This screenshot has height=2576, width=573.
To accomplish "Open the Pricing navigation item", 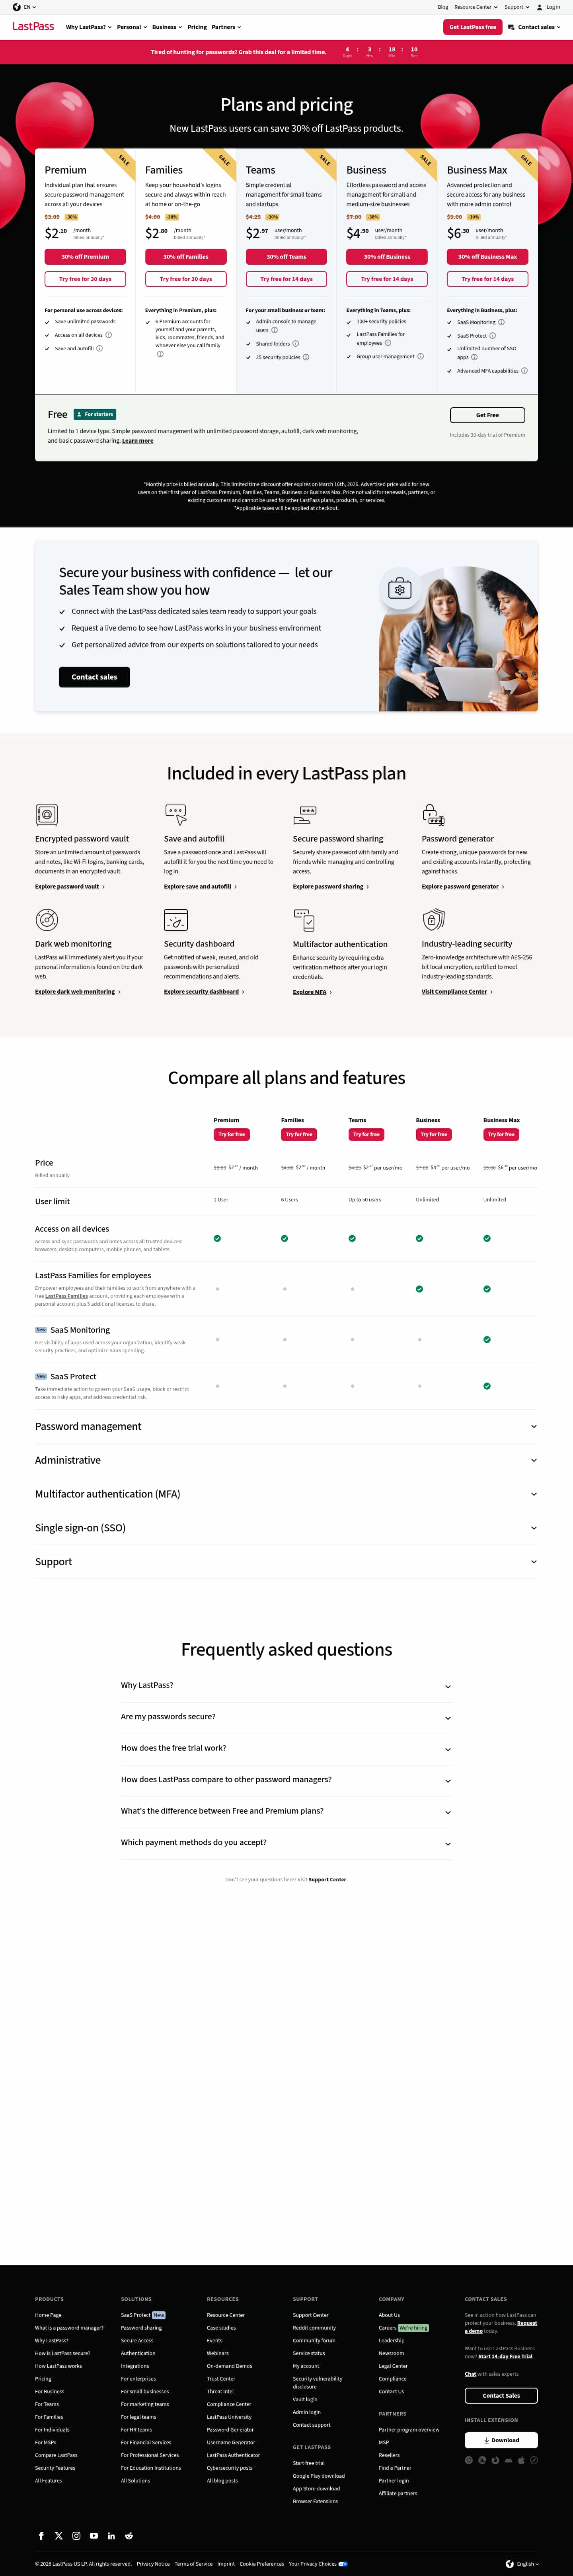I will tap(197, 27).
